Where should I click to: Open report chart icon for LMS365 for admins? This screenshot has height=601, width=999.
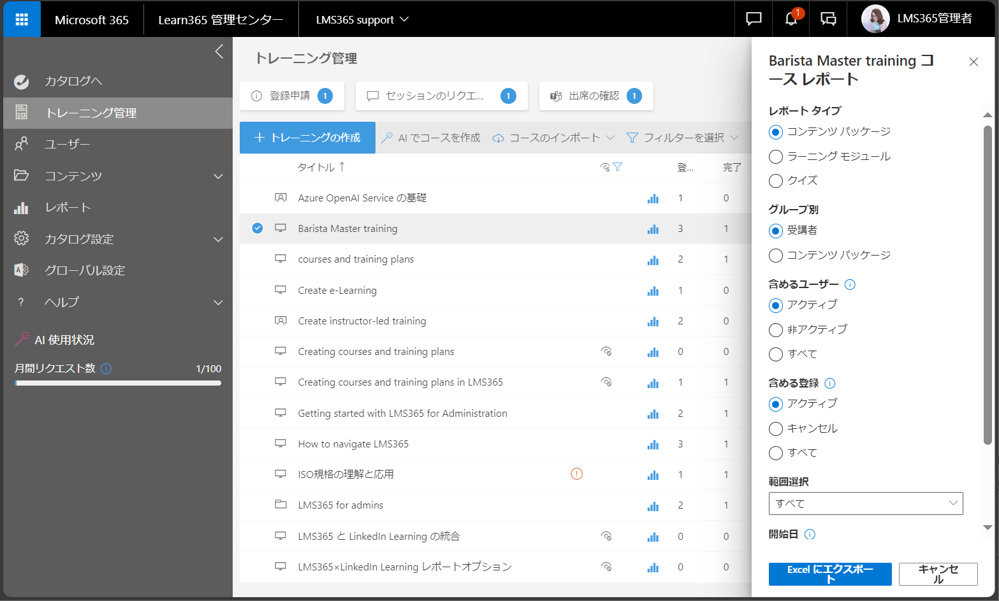pos(653,505)
